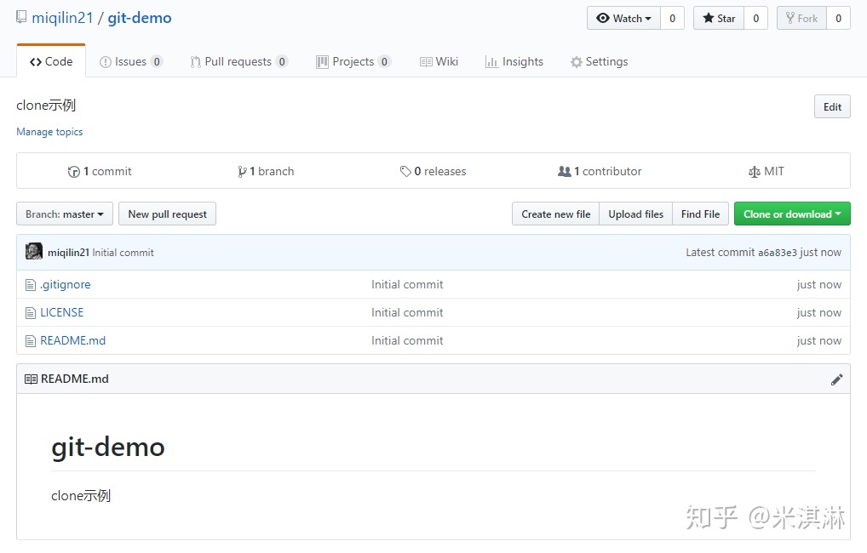Click Create new file button
This screenshot has height=553, width=867.
555,214
